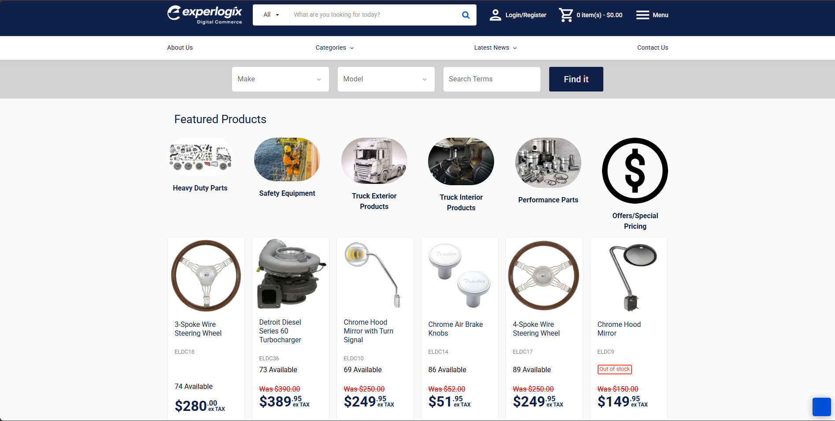The width and height of the screenshot is (835, 421).
Task: Expand the All search category dropdown
Action: pyautogui.click(x=271, y=15)
